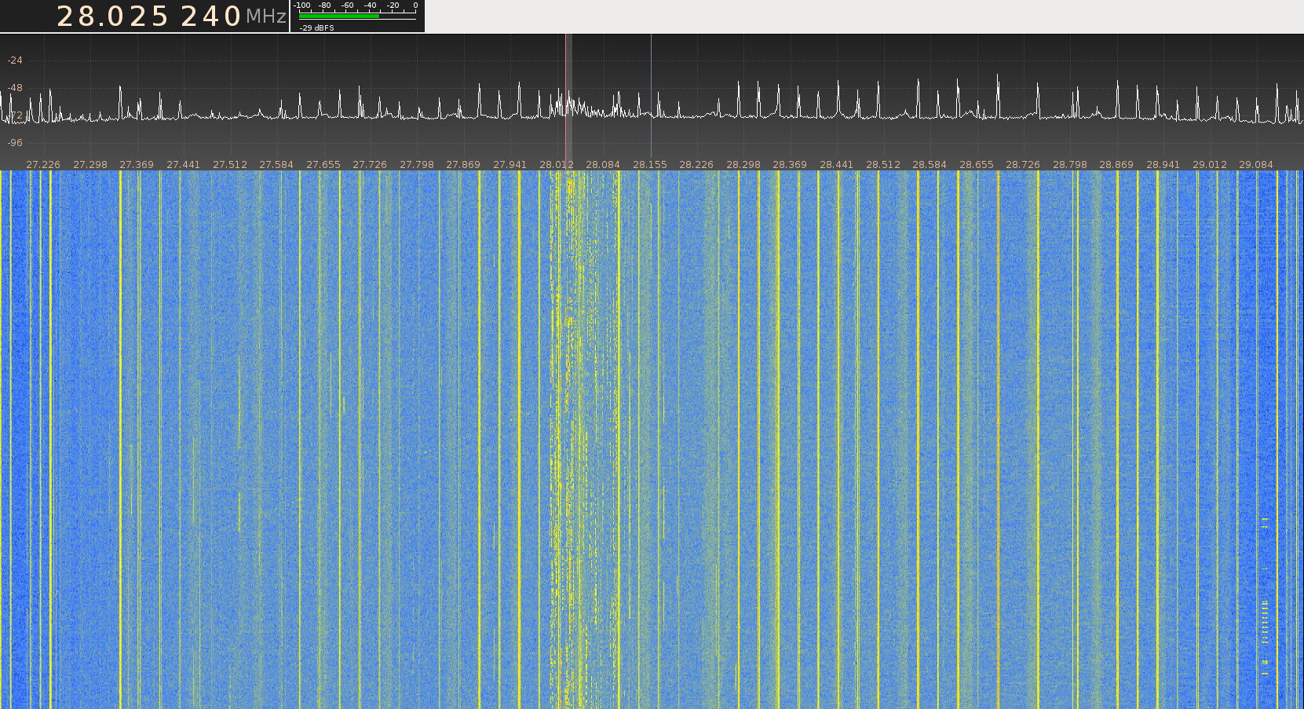The image size is (1304, 709).
Task: Click the MHz units digit 8 in frequency display
Action: (x=86, y=16)
